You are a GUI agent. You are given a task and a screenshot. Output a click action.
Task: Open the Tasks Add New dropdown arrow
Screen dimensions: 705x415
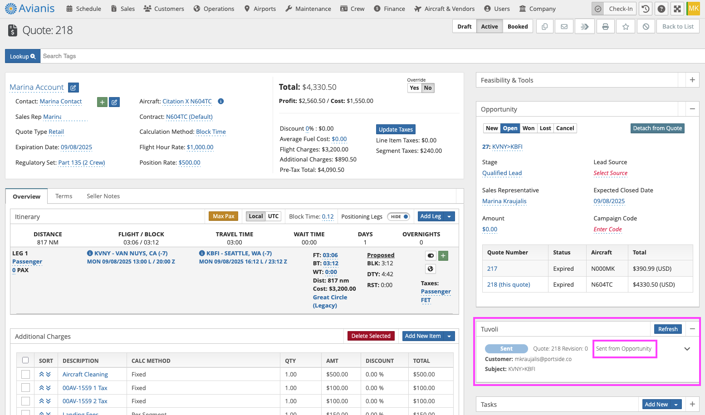(x=676, y=405)
